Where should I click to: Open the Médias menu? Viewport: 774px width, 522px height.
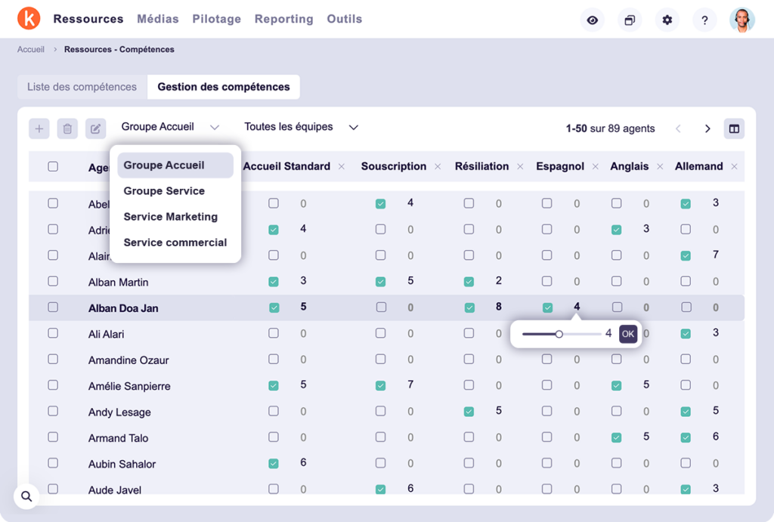158,19
